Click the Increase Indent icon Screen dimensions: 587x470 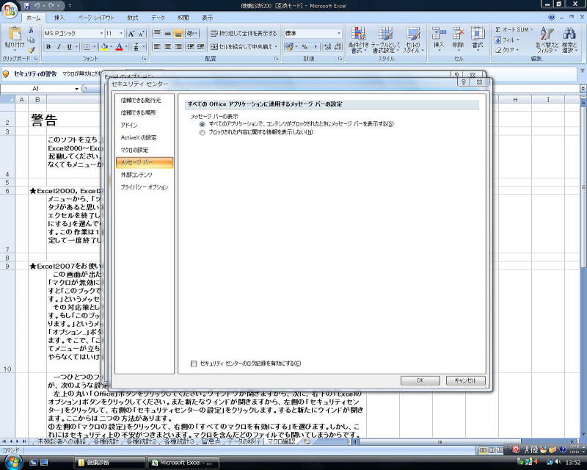(200, 47)
